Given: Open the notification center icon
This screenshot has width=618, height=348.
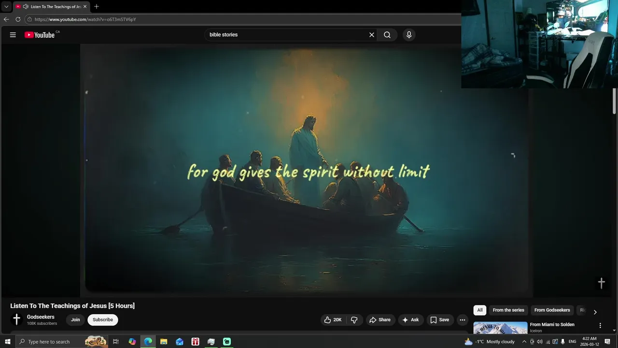Looking at the screenshot, I should (x=607, y=342).
